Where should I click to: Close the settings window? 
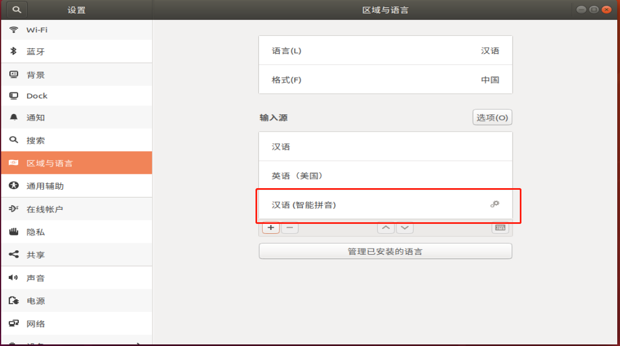[x=607, y=9]
